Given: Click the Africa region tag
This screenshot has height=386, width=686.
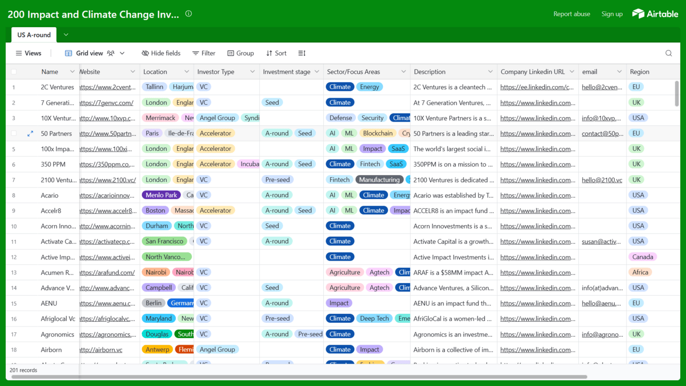Looking at the screenshot, I should pyautogui.click(x=640, y=272).
